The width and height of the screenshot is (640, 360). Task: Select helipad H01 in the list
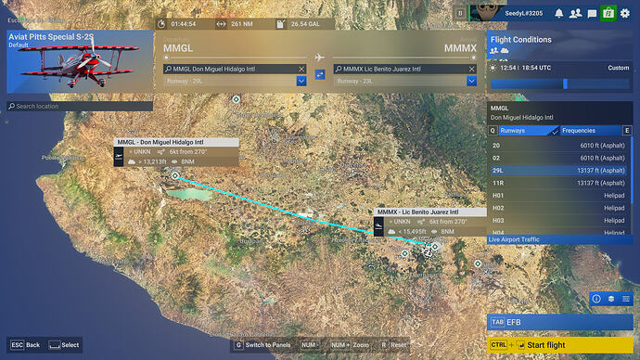pos(558,196)
